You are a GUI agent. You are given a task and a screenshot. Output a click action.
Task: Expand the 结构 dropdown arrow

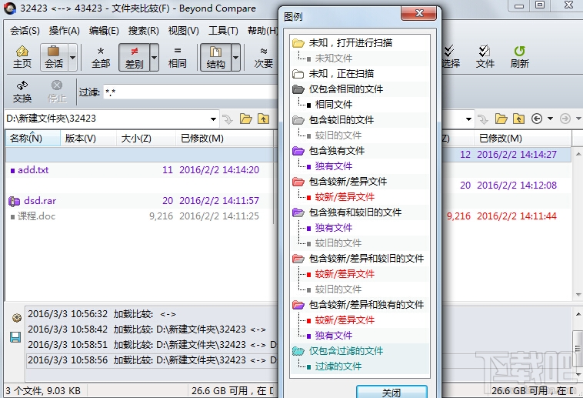click(x=235, y=57)
